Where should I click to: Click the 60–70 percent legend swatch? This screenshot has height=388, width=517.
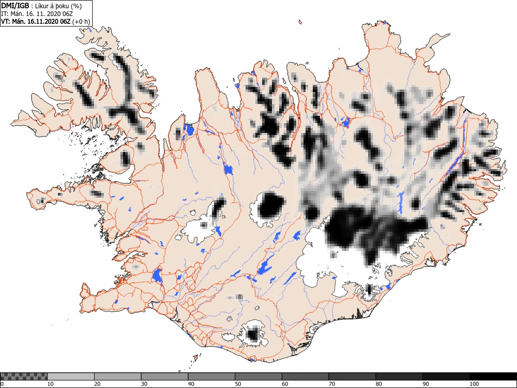pos(306,377)
